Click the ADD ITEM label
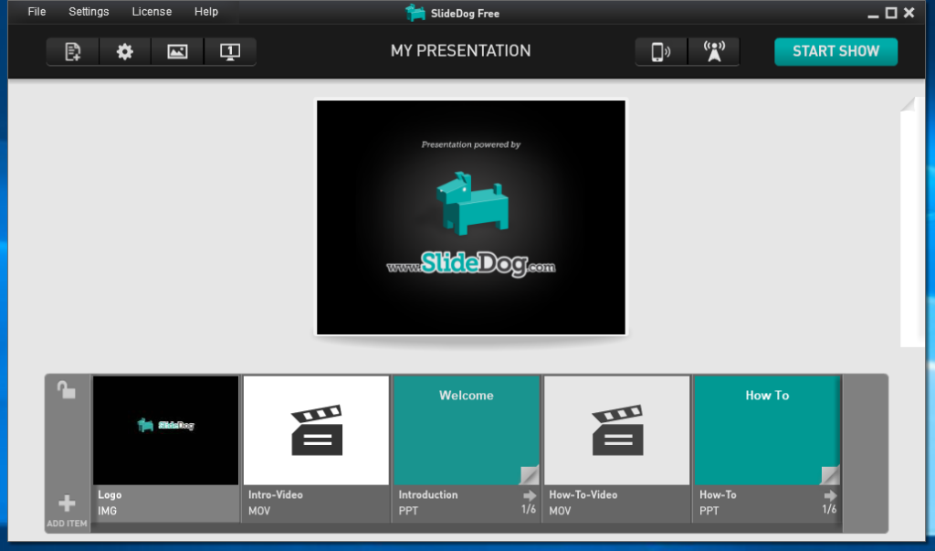This screenshot has width=935, height=551. [66, 524]
